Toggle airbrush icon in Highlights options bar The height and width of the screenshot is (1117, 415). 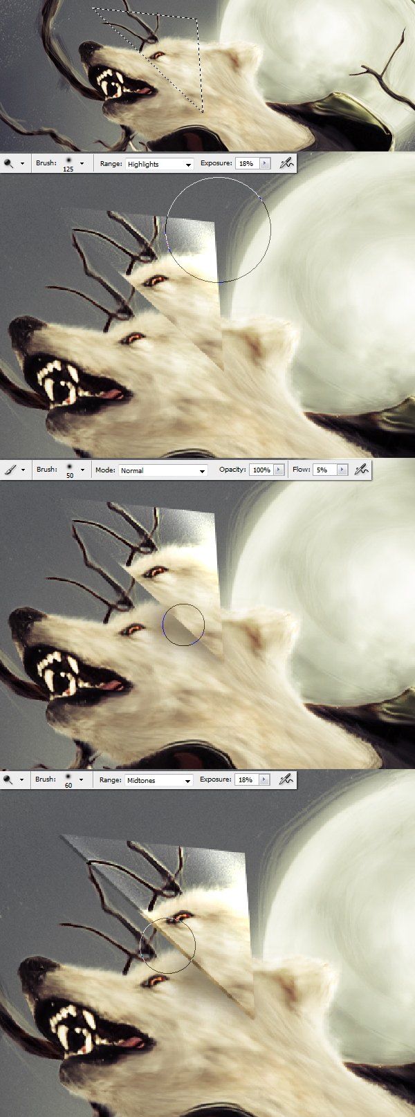286,163
